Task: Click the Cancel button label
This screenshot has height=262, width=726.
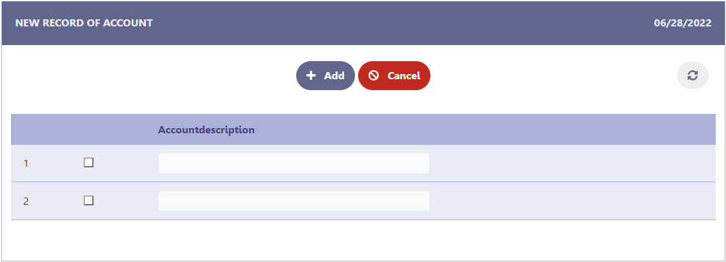Action: tap(403, 76)
